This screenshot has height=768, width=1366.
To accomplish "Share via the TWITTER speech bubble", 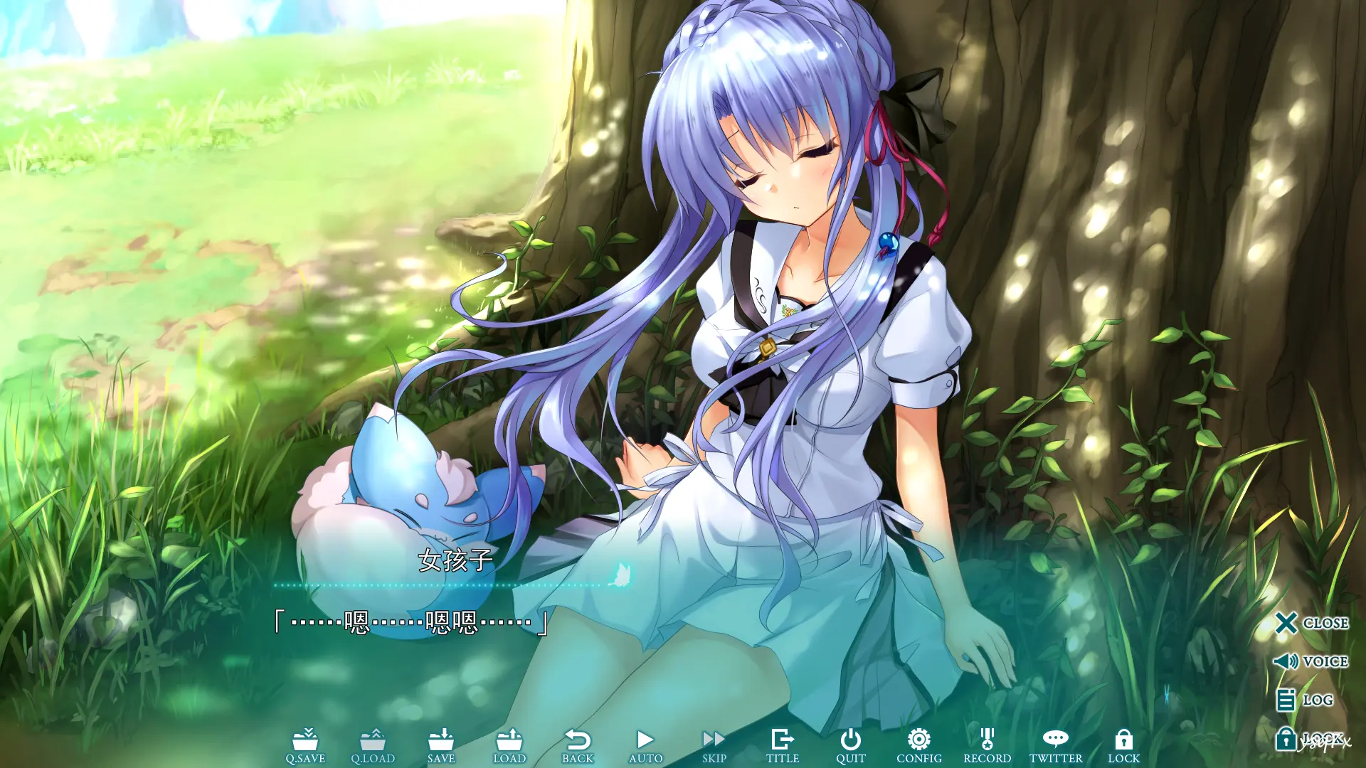I will coord(1056,747).
